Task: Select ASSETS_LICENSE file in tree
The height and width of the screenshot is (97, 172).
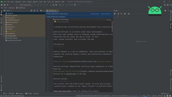Action: point(24,16)
